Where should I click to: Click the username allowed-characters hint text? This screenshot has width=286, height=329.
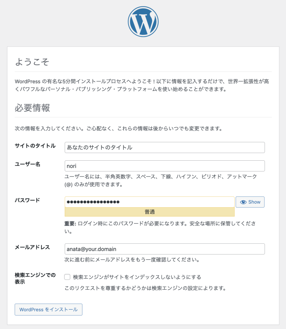click(x=160, y=181)
